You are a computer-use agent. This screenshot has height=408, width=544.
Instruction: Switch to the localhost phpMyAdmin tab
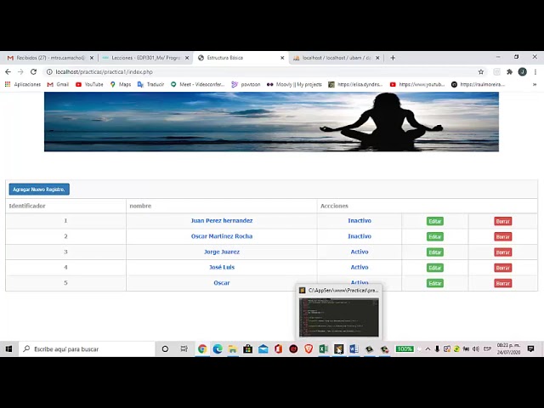tap(337, 58)
